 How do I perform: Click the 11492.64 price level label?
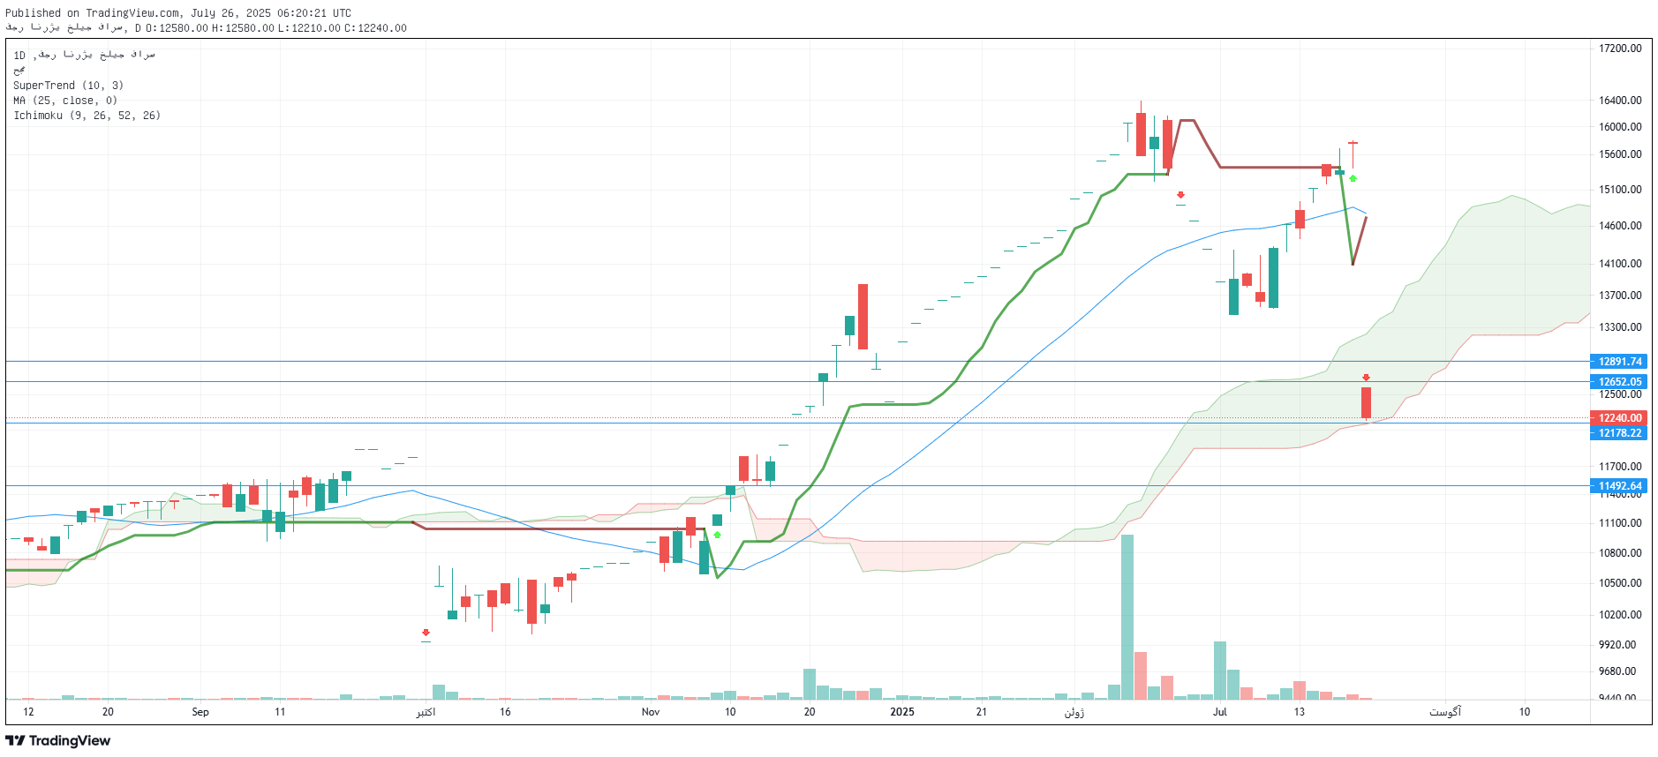(1619, 486)
